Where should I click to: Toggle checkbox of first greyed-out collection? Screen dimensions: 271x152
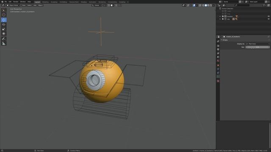pos(223,11)
